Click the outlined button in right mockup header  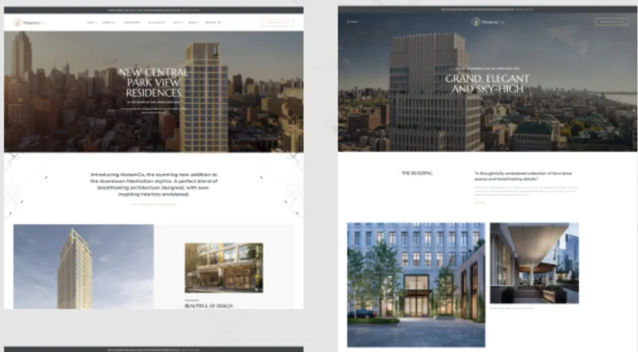click(x=611, y=22)
